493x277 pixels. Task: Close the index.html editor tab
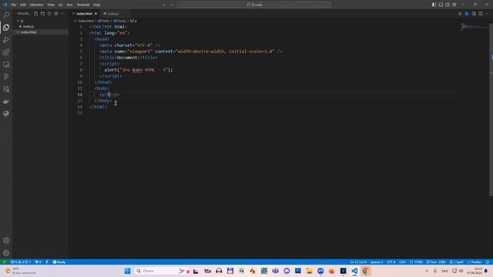96,14
